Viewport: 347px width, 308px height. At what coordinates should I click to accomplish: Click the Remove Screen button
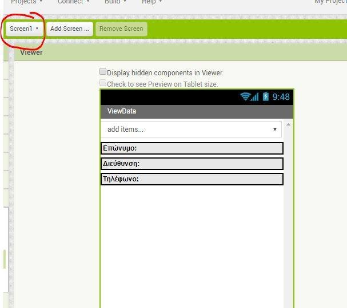pos(121,29)
